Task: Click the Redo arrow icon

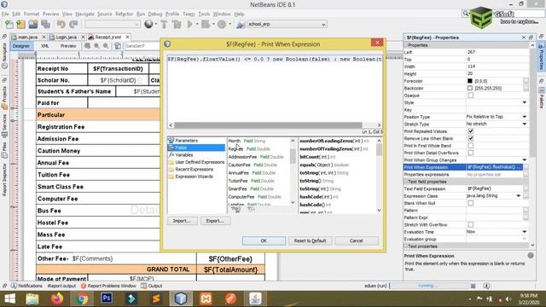Action: pyautogui.click(x=73, y=25)
